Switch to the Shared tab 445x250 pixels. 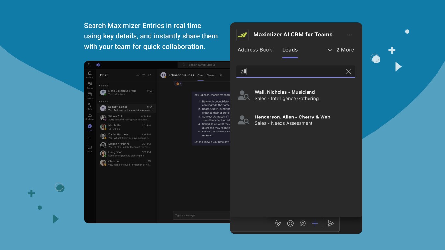pos(211,75)
